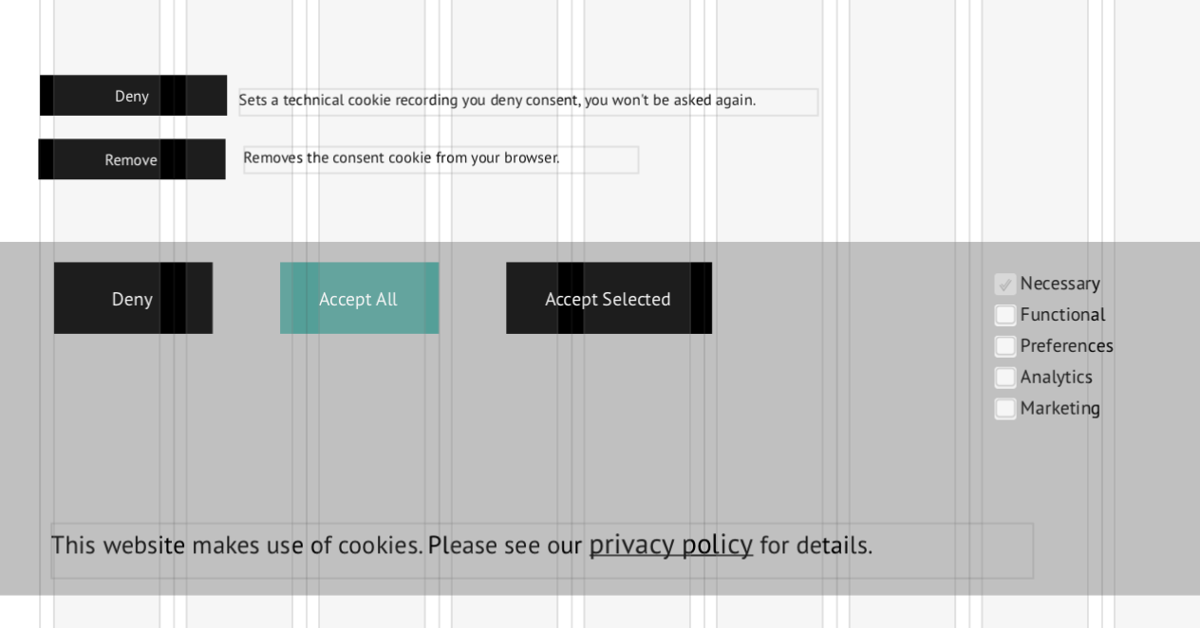Image resolution: width=1200 pixels, height=628 pixels.
Task: Click the Accept Selected button
Action: [x=609, y=299]
